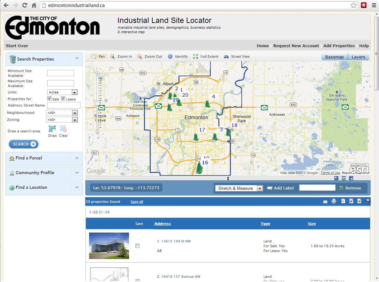Clear the drawn search area

(63, 129)
